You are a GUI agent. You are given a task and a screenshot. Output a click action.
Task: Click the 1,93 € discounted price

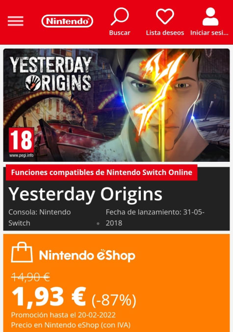pos(49,297)
